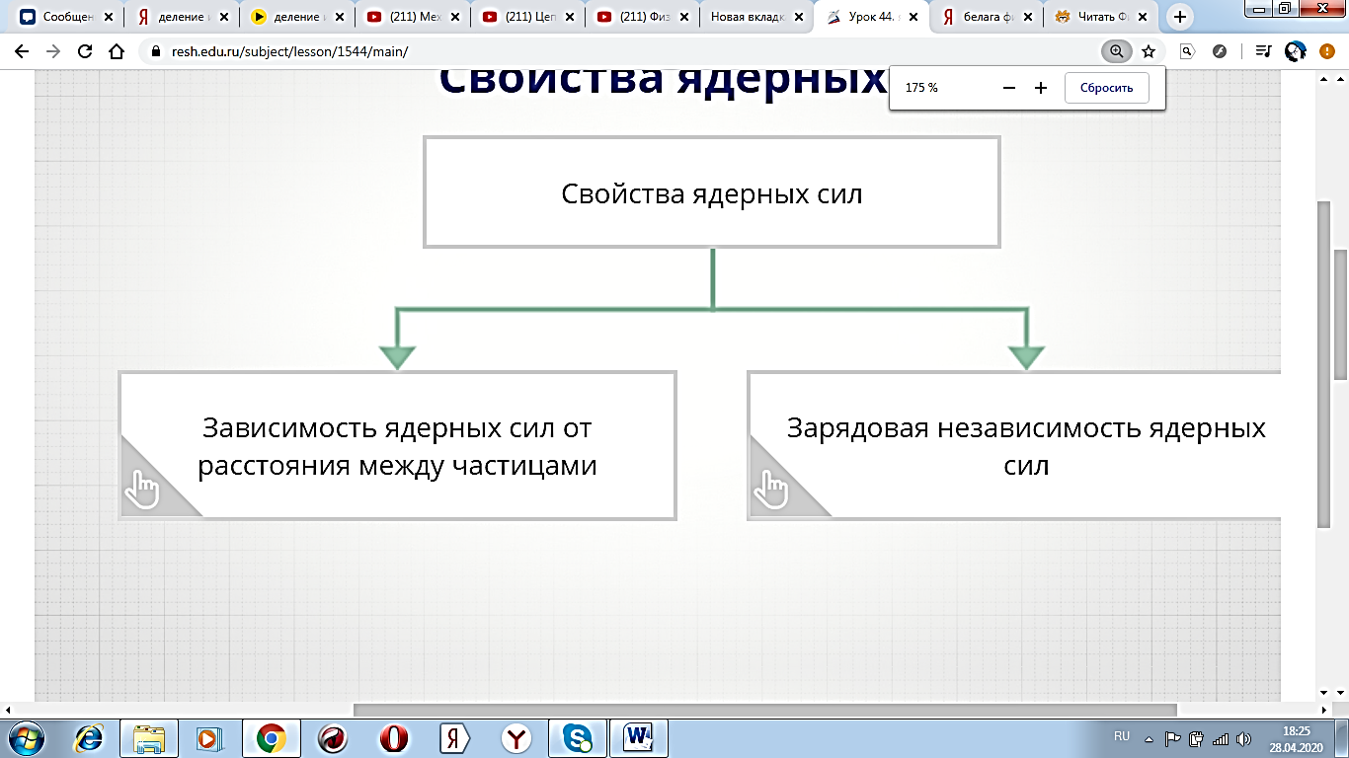The image size is (1349, 758).
Task: Switch to YouTube (211) Цеп tab
Action: [x=525, y=17]
